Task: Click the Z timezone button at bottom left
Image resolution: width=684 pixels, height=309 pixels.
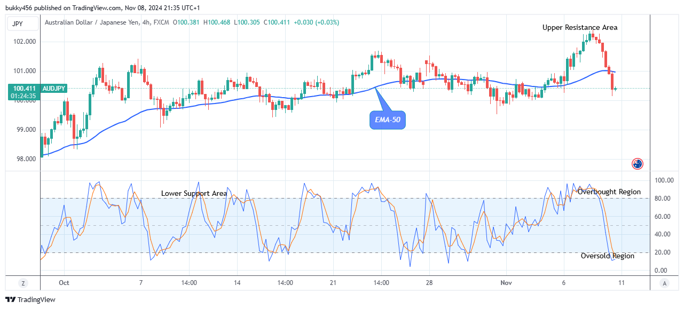Action: click(x=23, y=283)
